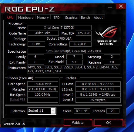Screen dimensions: 134x132
Task: Click the empty Rated FSB field
Action: coord(43,100)
